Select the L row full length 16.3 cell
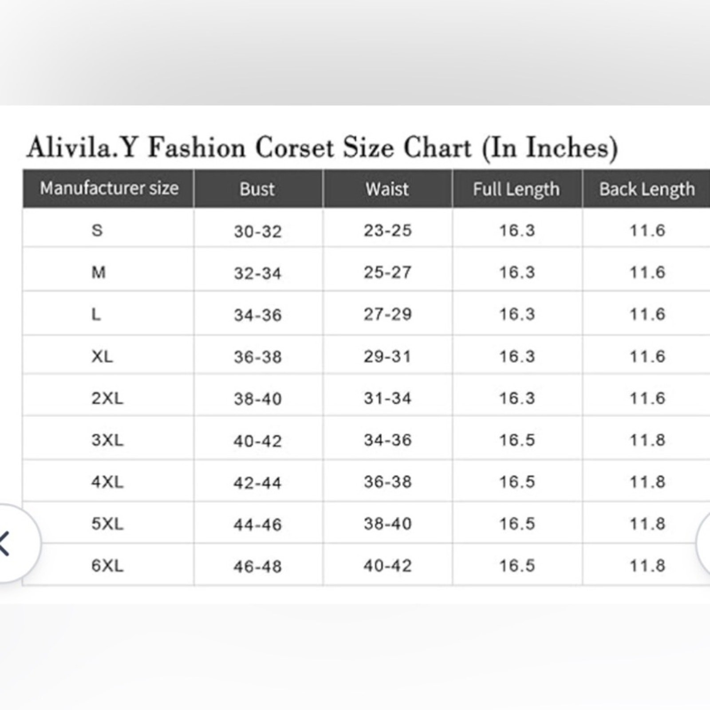Screen dimensions: 710x710 (517, 314)
